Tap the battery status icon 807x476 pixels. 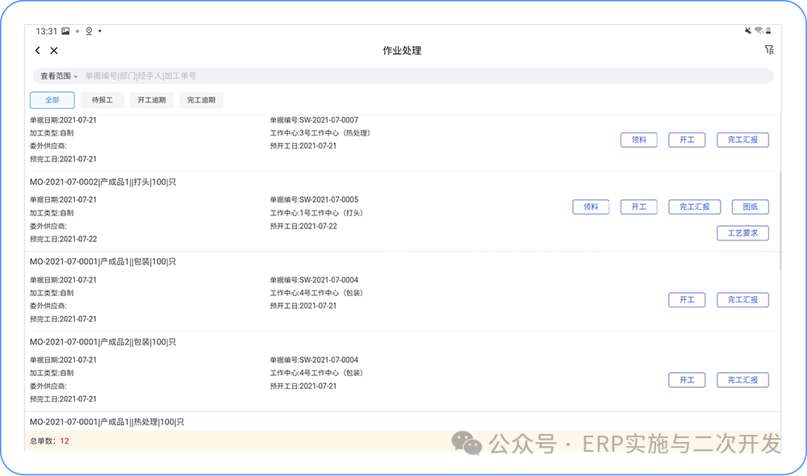(x=770, y=31)
